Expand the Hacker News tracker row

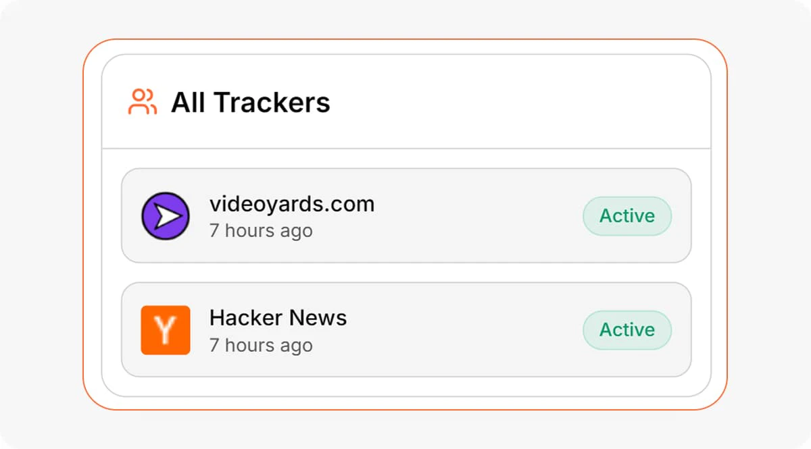pyautogui.click(x=405, y=330)
